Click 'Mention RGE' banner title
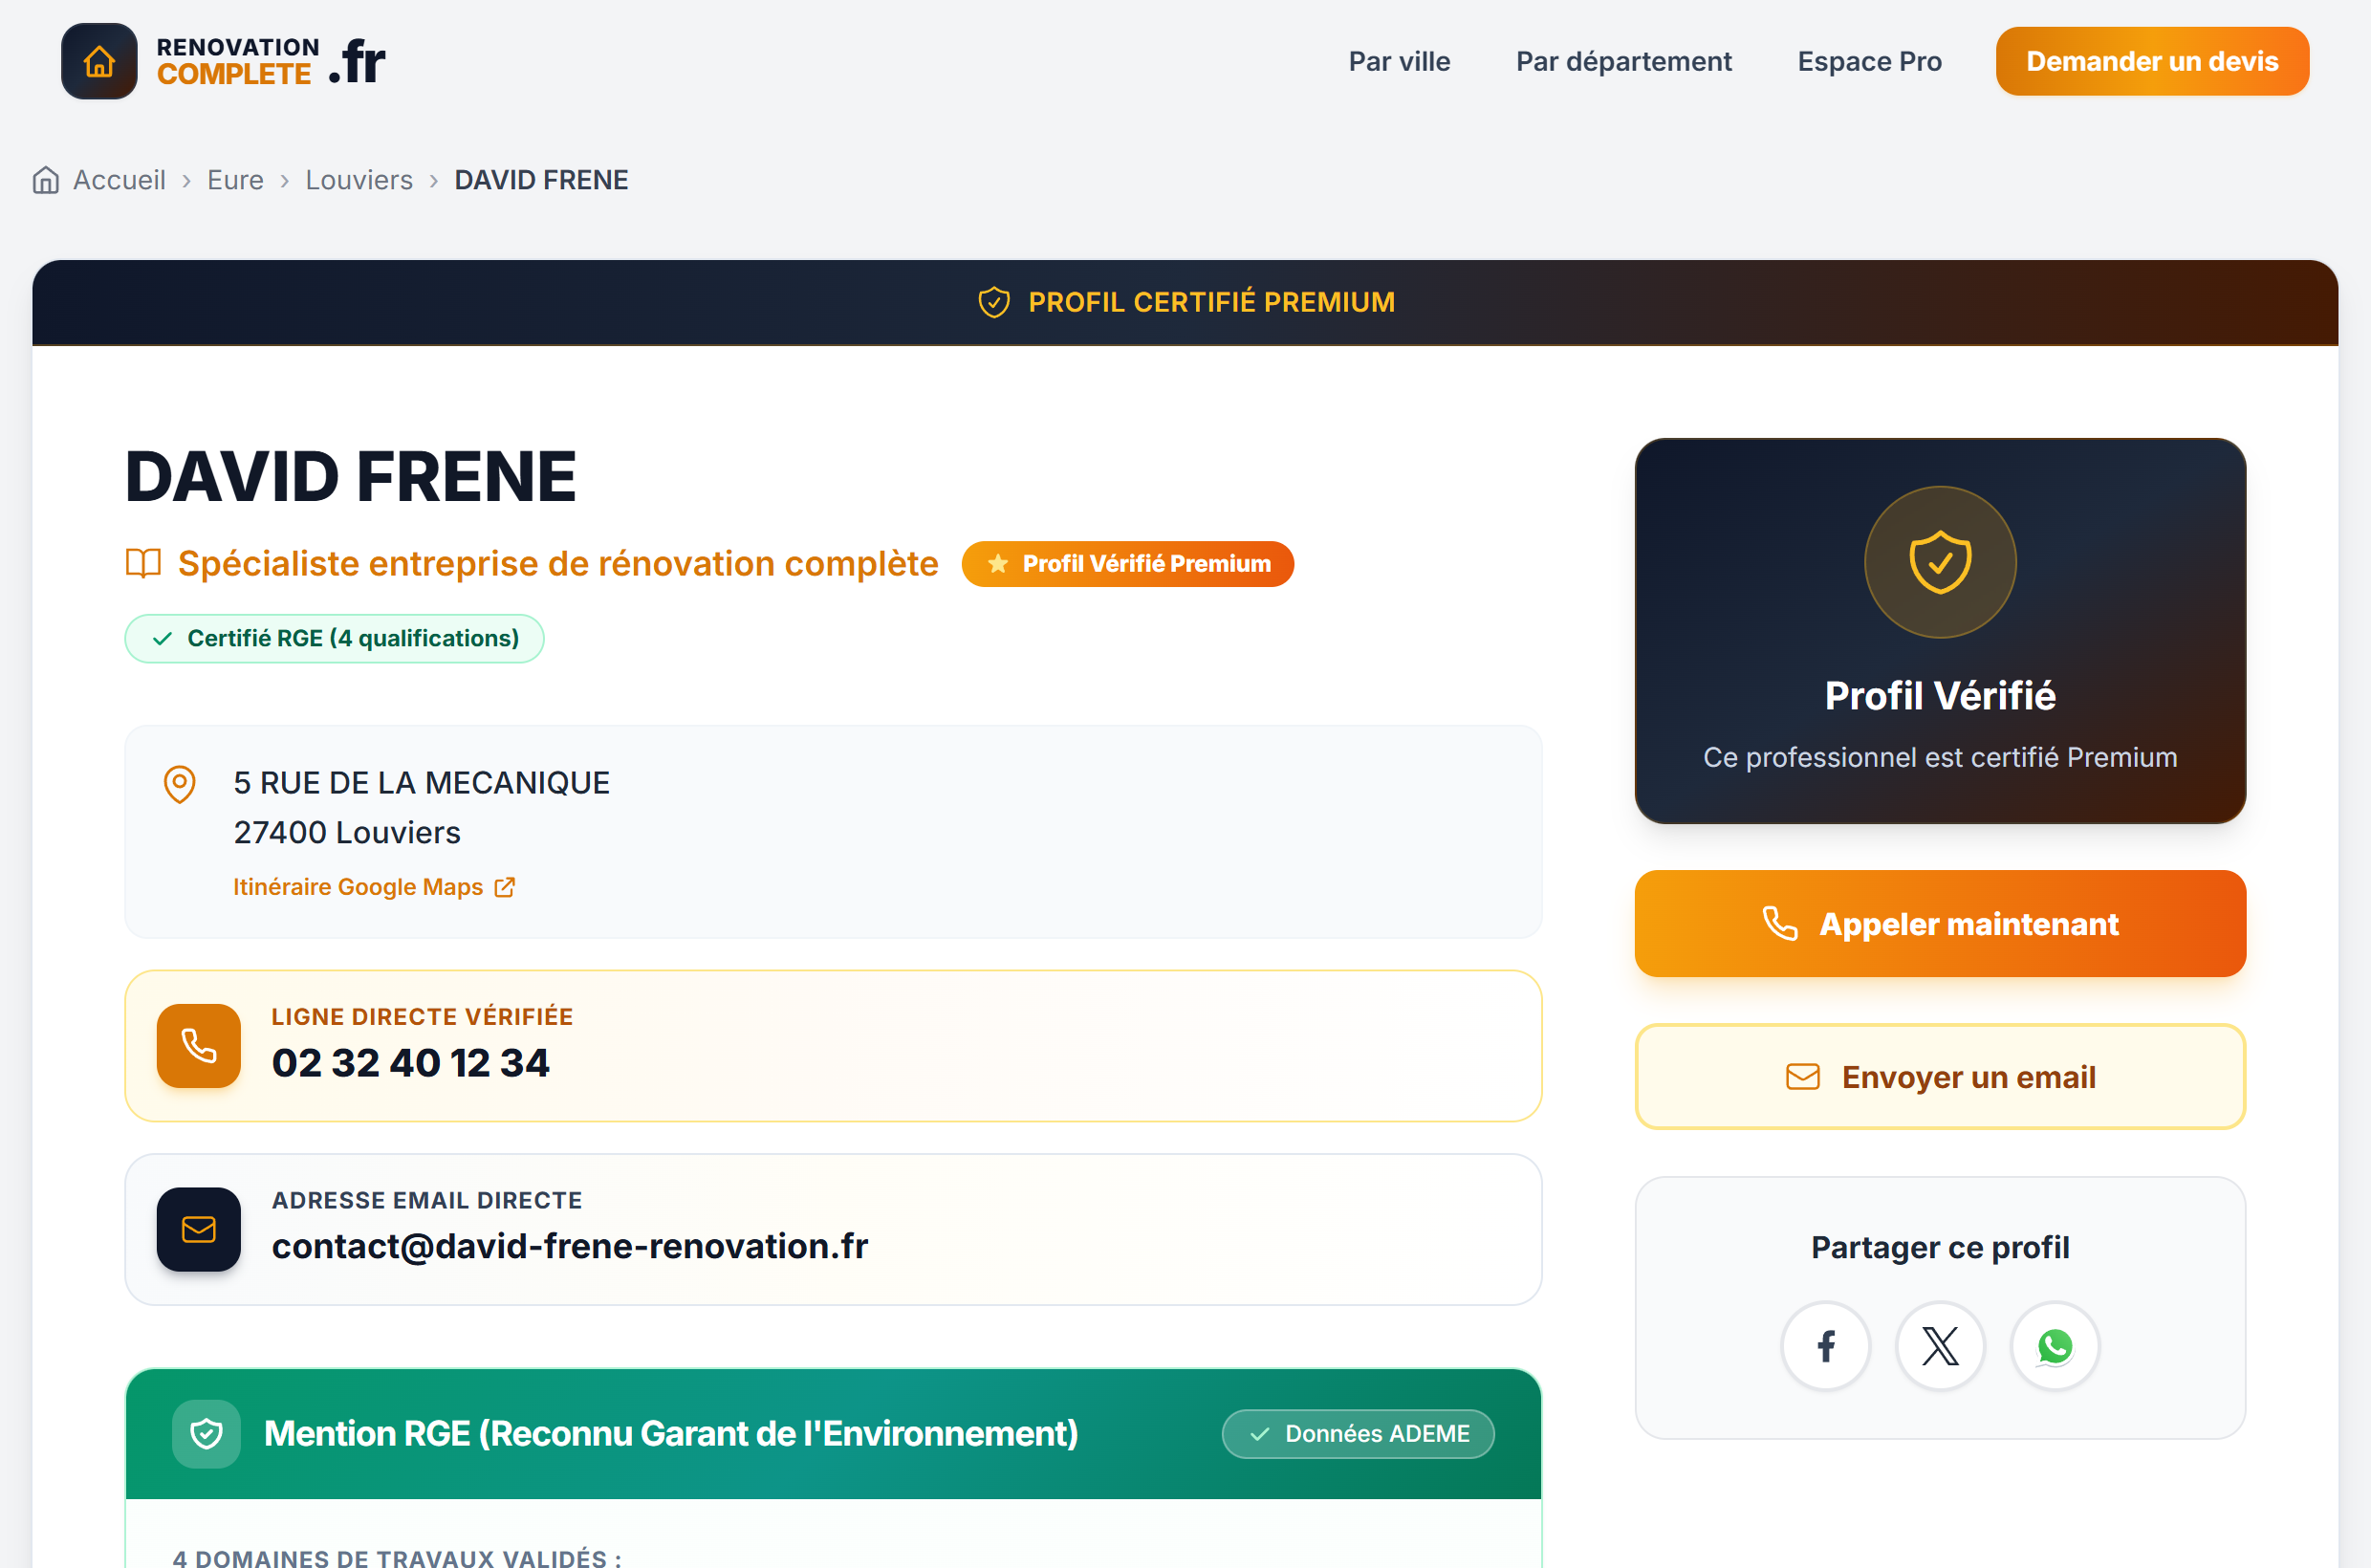Image resolution: width=2371 pixels, height=1568 pixels. tap(671, 1434)
